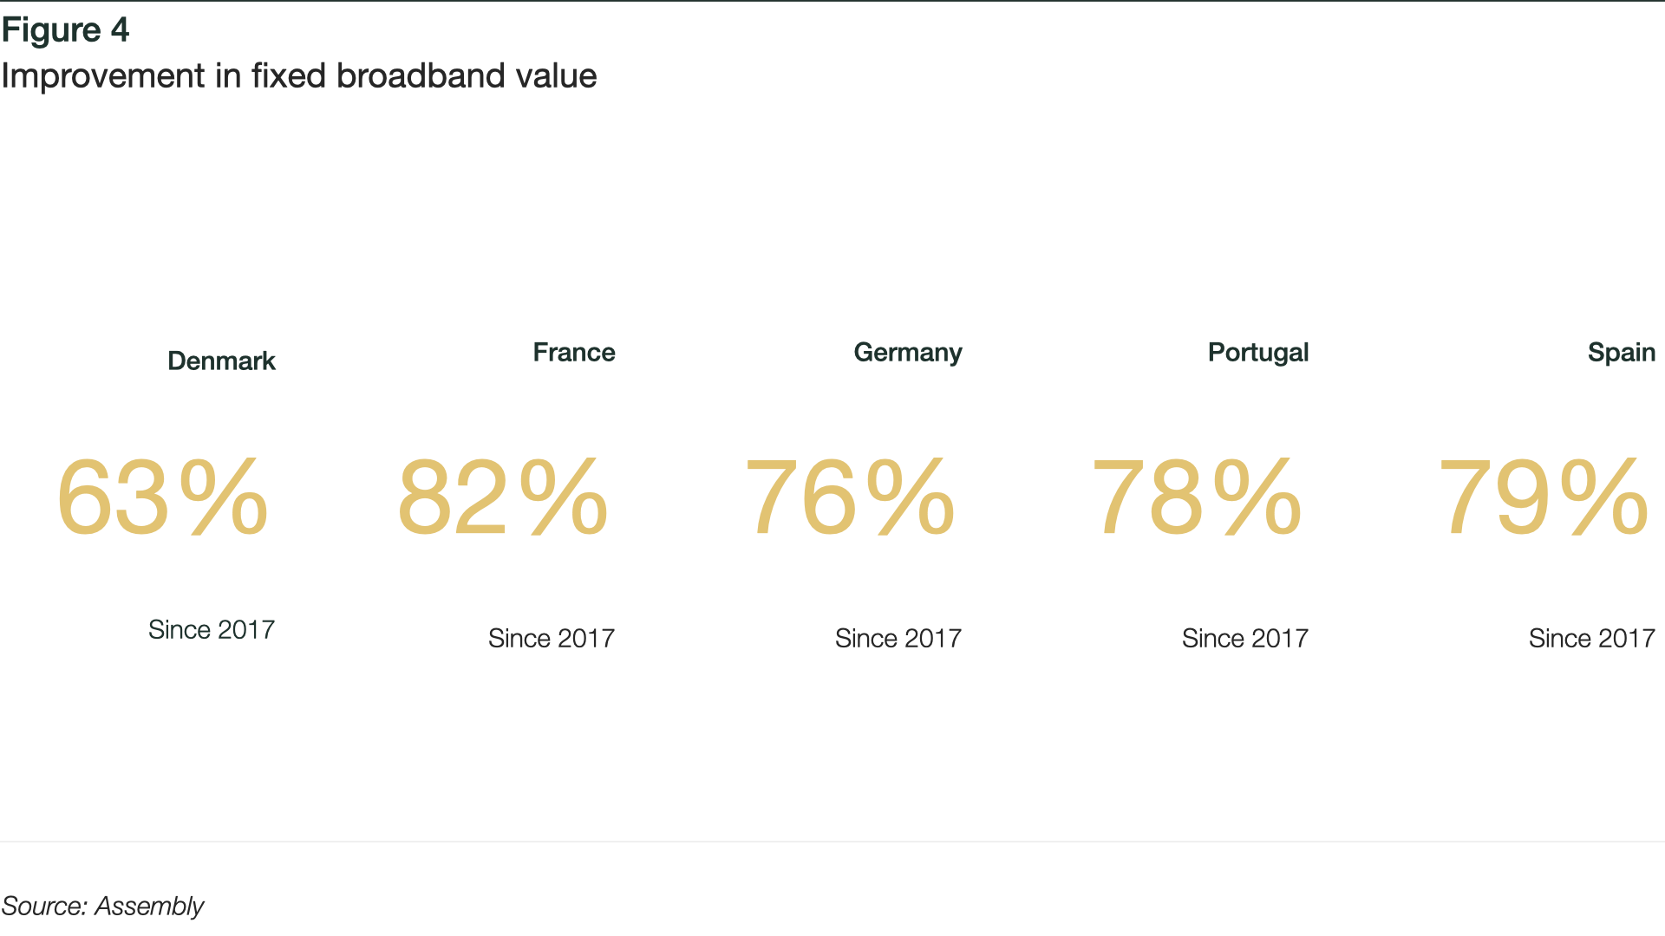Image resolution: width=1665 pixels, height=936 pixels.
Task: Click the Germany country label
Action: point(908,353)
